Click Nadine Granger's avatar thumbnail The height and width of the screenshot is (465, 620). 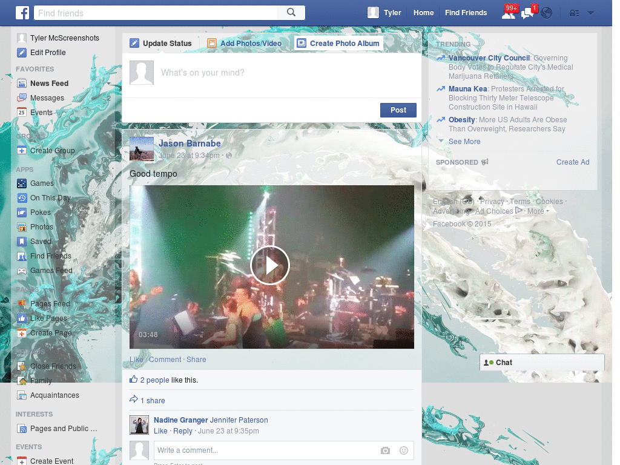(139, 425)
